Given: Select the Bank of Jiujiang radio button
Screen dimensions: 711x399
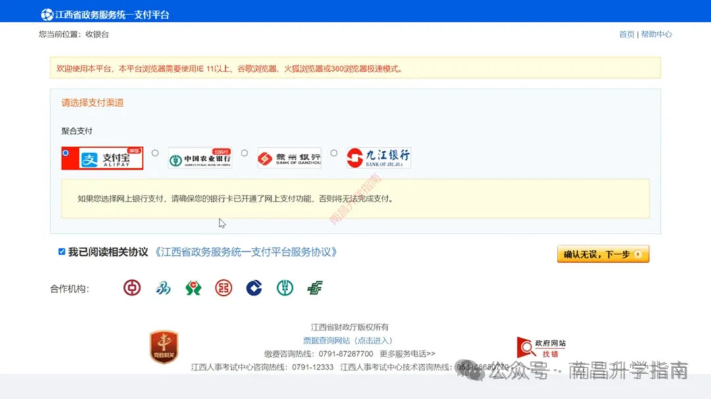Looking at the screenshot, I should coord(334,153).
